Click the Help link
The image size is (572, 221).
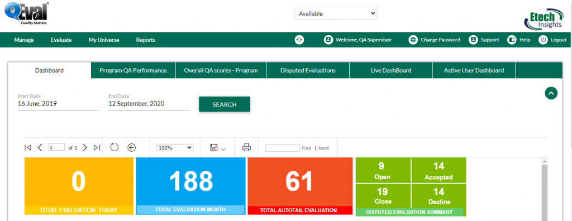(525, 40)
